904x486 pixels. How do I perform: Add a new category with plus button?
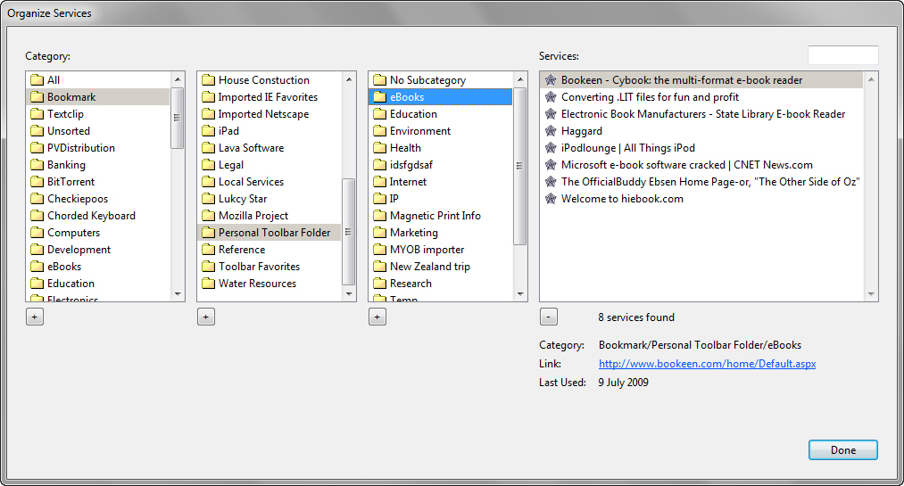tap(35, 317)
